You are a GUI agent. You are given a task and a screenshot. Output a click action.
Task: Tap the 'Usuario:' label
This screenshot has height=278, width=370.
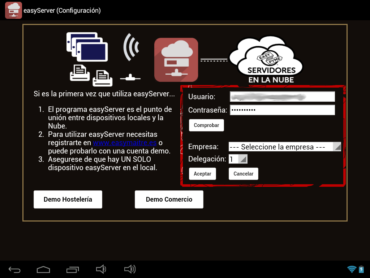coord(202,97)
